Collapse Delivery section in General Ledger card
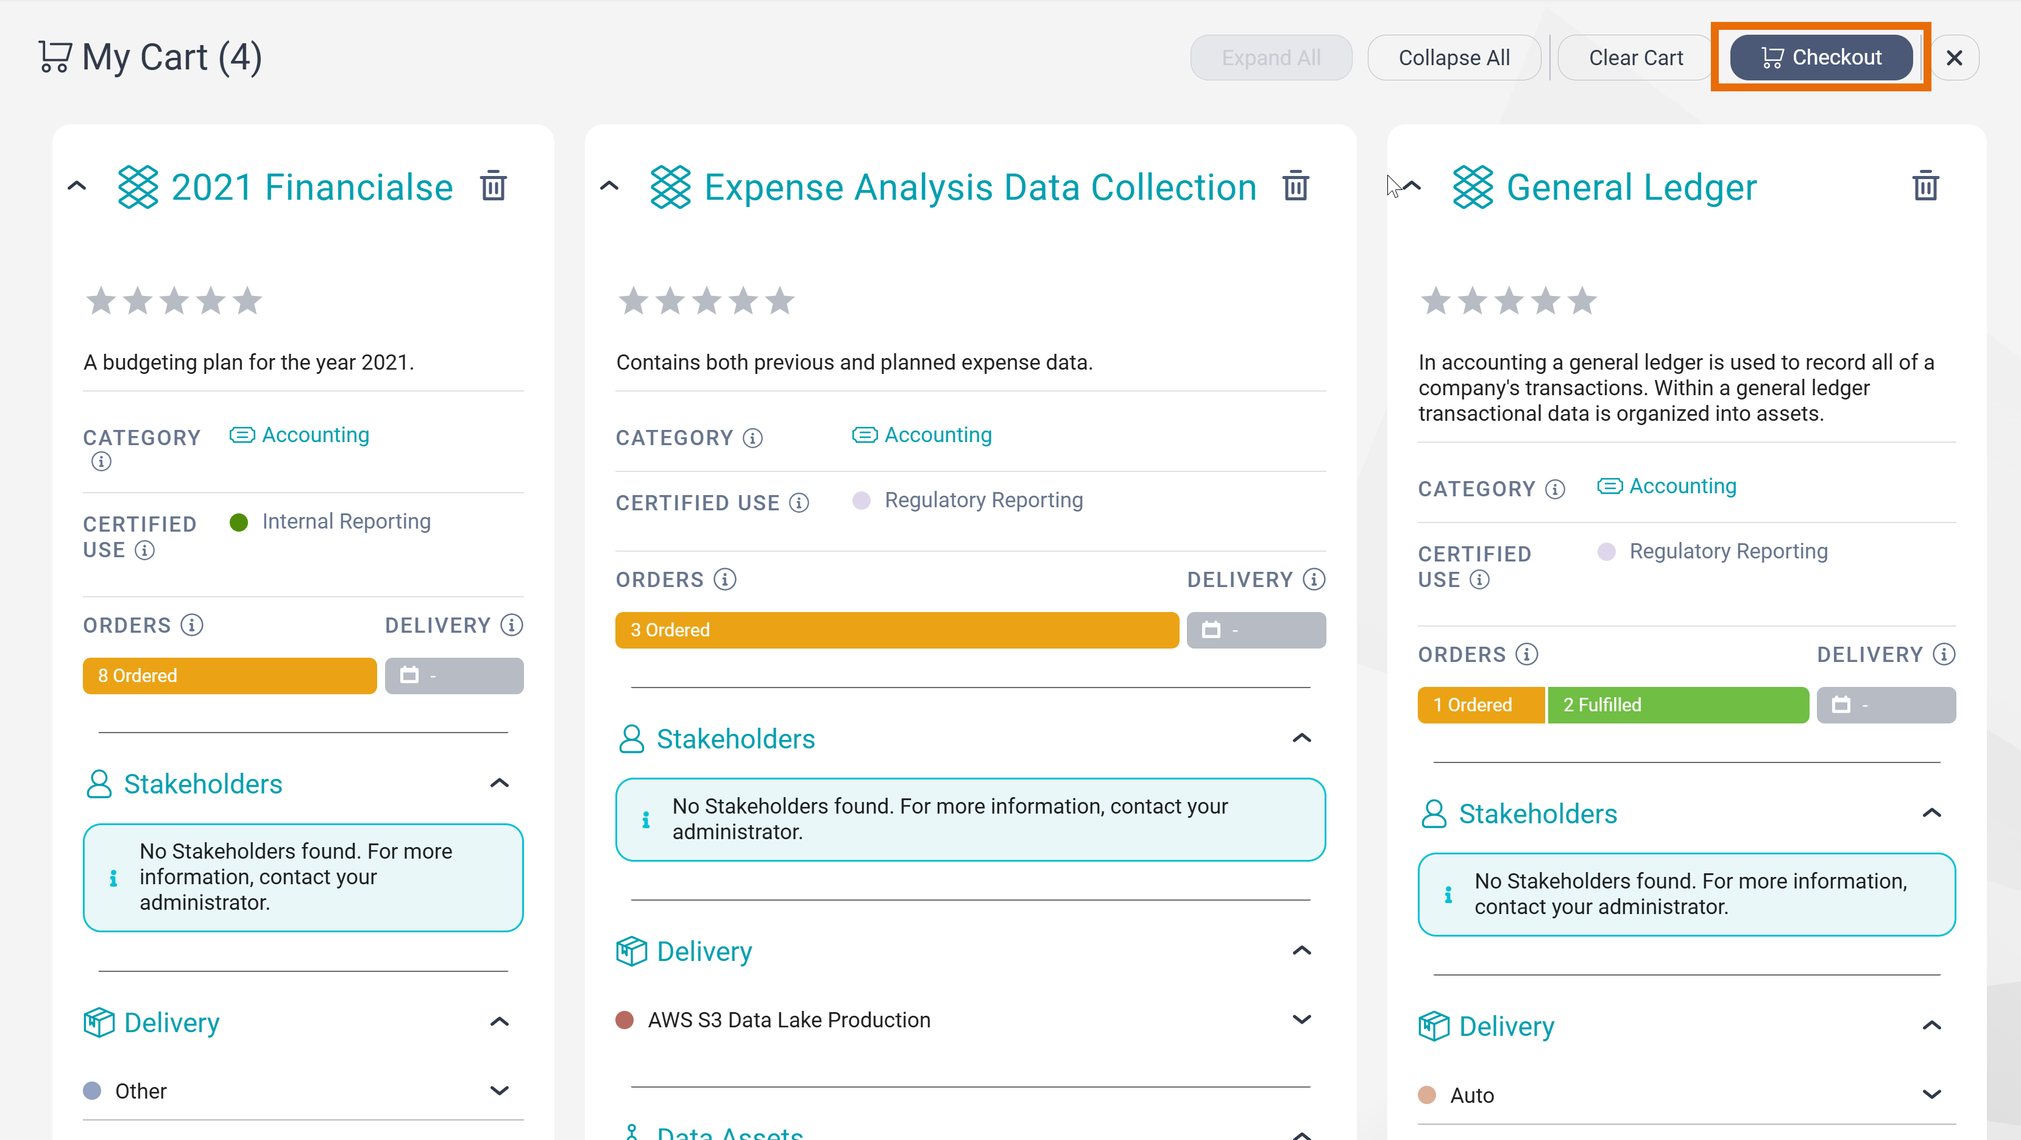 pyautogui.click(x=1932, y=1026)
